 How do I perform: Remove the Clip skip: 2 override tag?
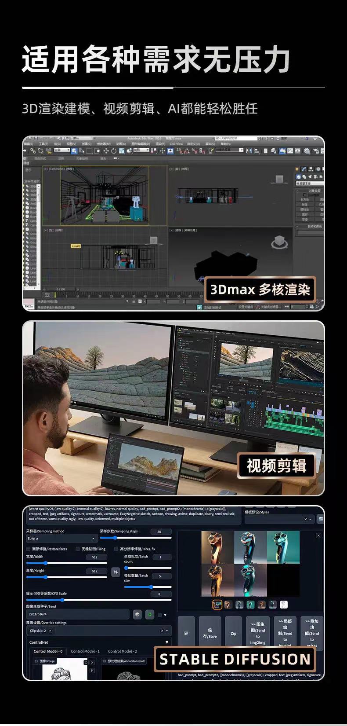pyautogui.click(x=50, y=631)
